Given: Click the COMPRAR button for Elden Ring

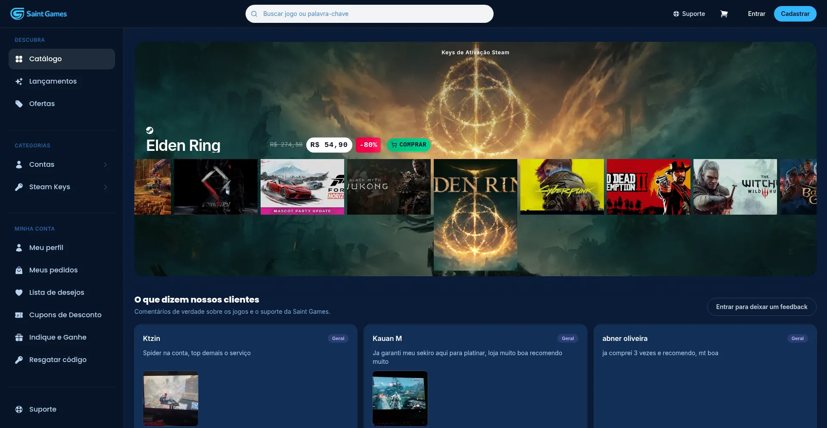Looking at the screenshot, I should (409, 145).
